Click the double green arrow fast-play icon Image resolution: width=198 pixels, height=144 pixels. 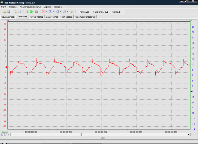[32, 12]
